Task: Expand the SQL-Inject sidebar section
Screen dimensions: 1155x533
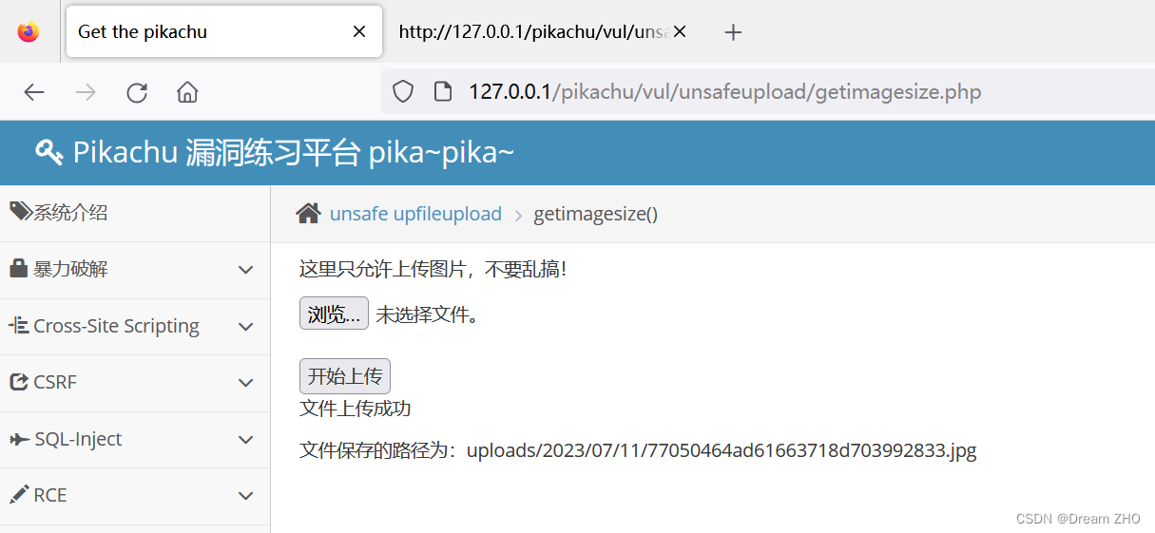Action: [x=131, y=439]
